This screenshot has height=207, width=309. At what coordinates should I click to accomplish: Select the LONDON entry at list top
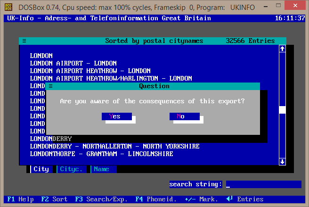(41, 56)
